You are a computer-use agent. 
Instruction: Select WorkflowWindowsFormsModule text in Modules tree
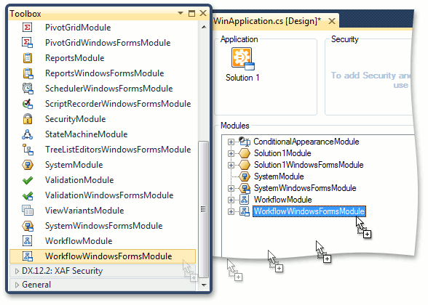309,211
